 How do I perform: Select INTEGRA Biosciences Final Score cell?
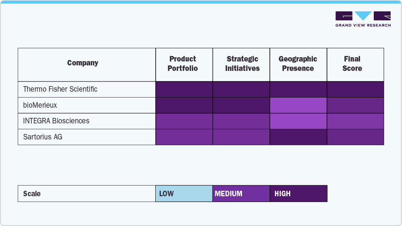pyautogui.click(x=355, y=121)
